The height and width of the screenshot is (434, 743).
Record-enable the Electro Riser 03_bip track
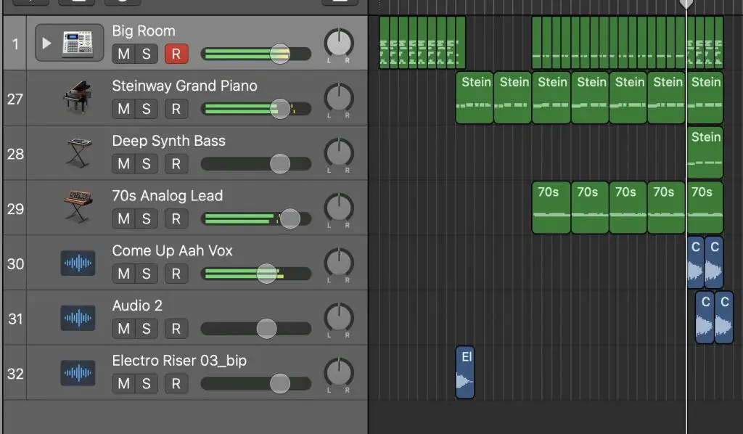click(176, 384)
